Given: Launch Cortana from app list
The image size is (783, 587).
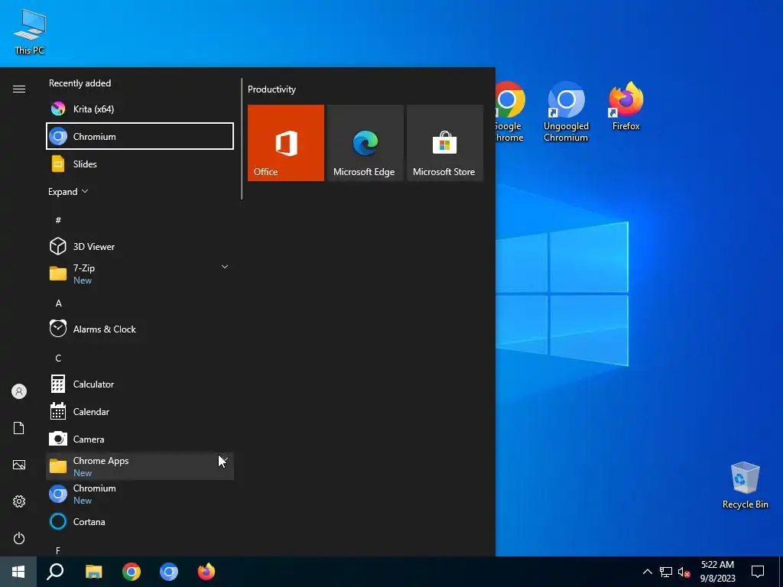Looking at the screenshot, I should [x=140, y=521].
